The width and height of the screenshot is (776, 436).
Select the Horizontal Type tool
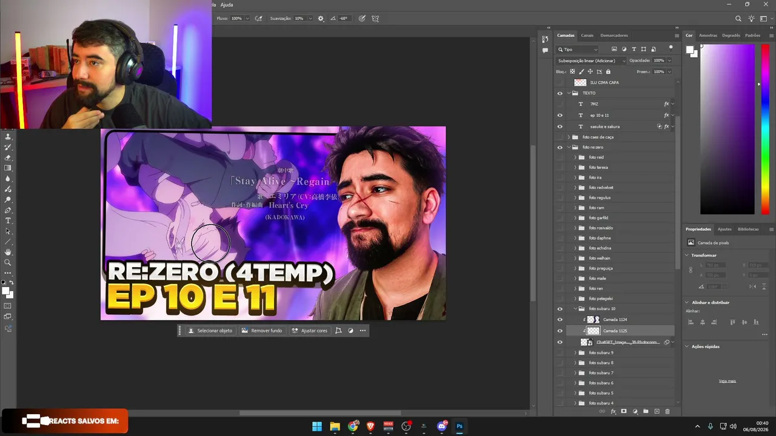coord(8,220)
